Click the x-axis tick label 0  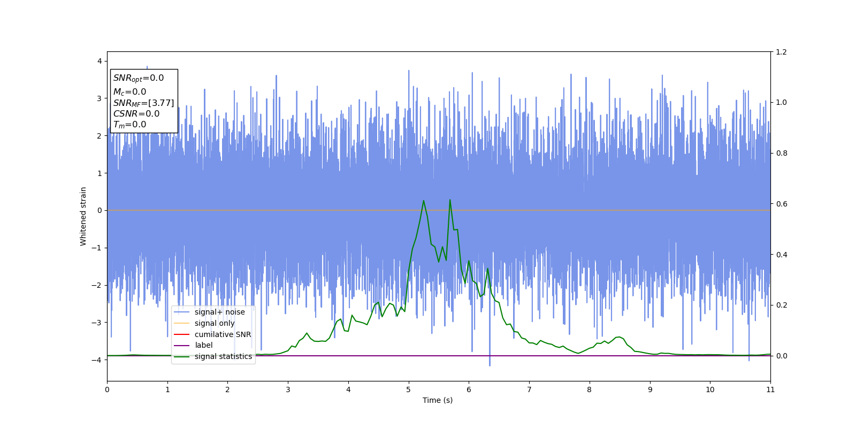click(107, 389)
